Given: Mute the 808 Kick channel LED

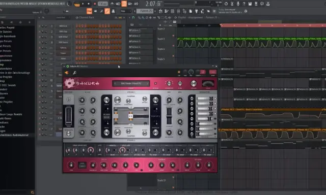Looking at the screenshot, I should [x=39, y=26].
